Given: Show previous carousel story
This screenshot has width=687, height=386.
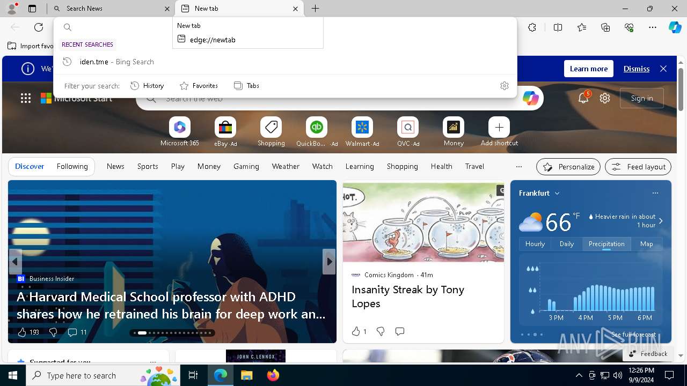Looking at the screenshot, I should point(15,262).
